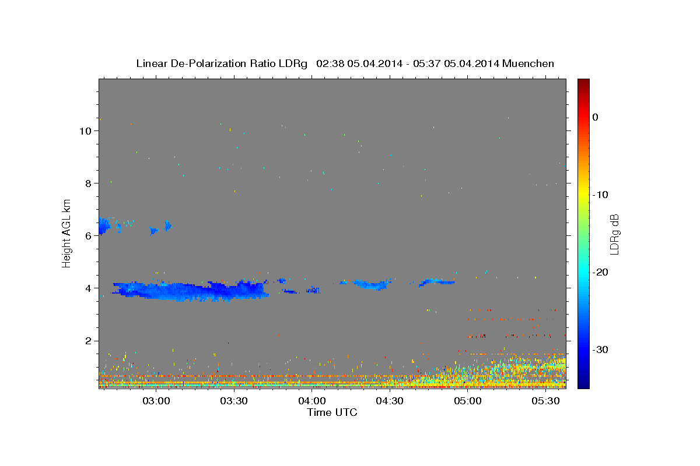Screen dimensions: 700x466
Task: Click the 4 km height tick label
Action: [x=89, y=288]
